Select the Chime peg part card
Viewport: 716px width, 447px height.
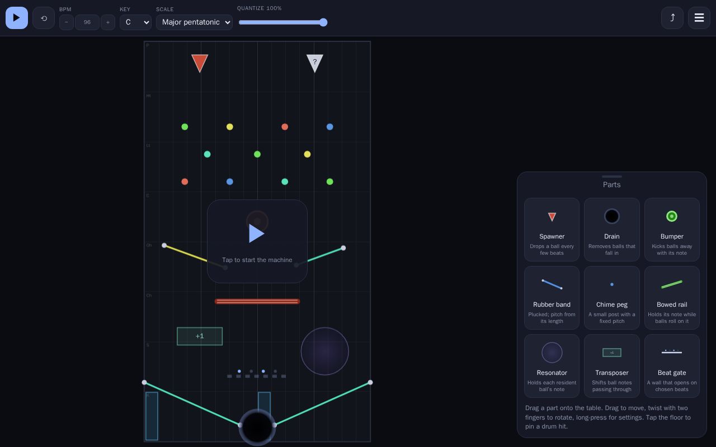click(x=612, y=298)
